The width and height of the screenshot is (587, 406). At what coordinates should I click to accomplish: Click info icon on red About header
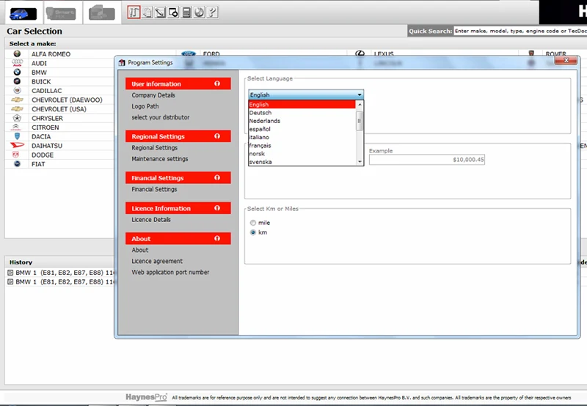(217, 238)
